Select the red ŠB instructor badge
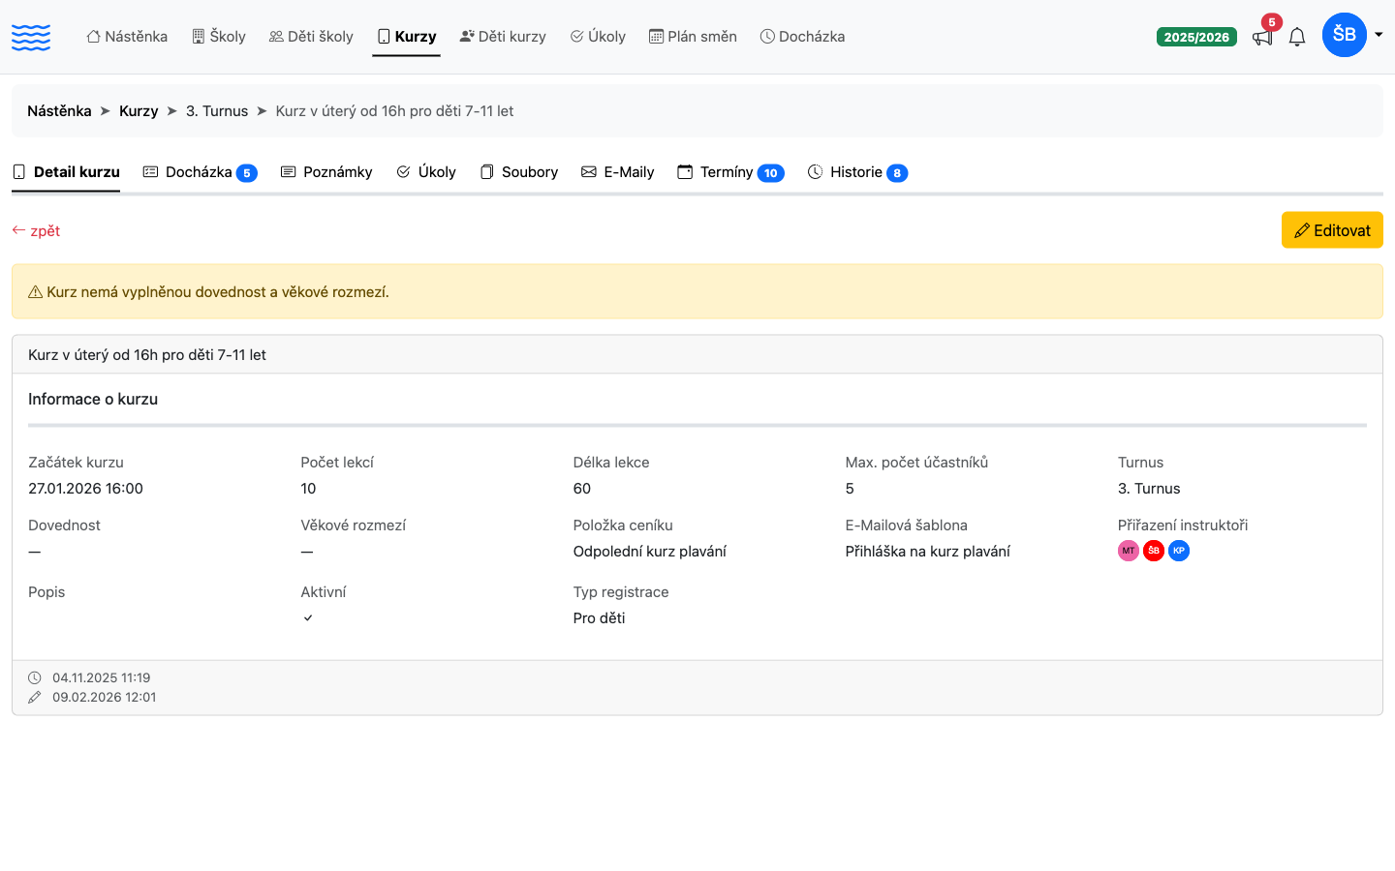This screenshot has height=871, width=1395. pyautogui.click(x=1154, y=551)
